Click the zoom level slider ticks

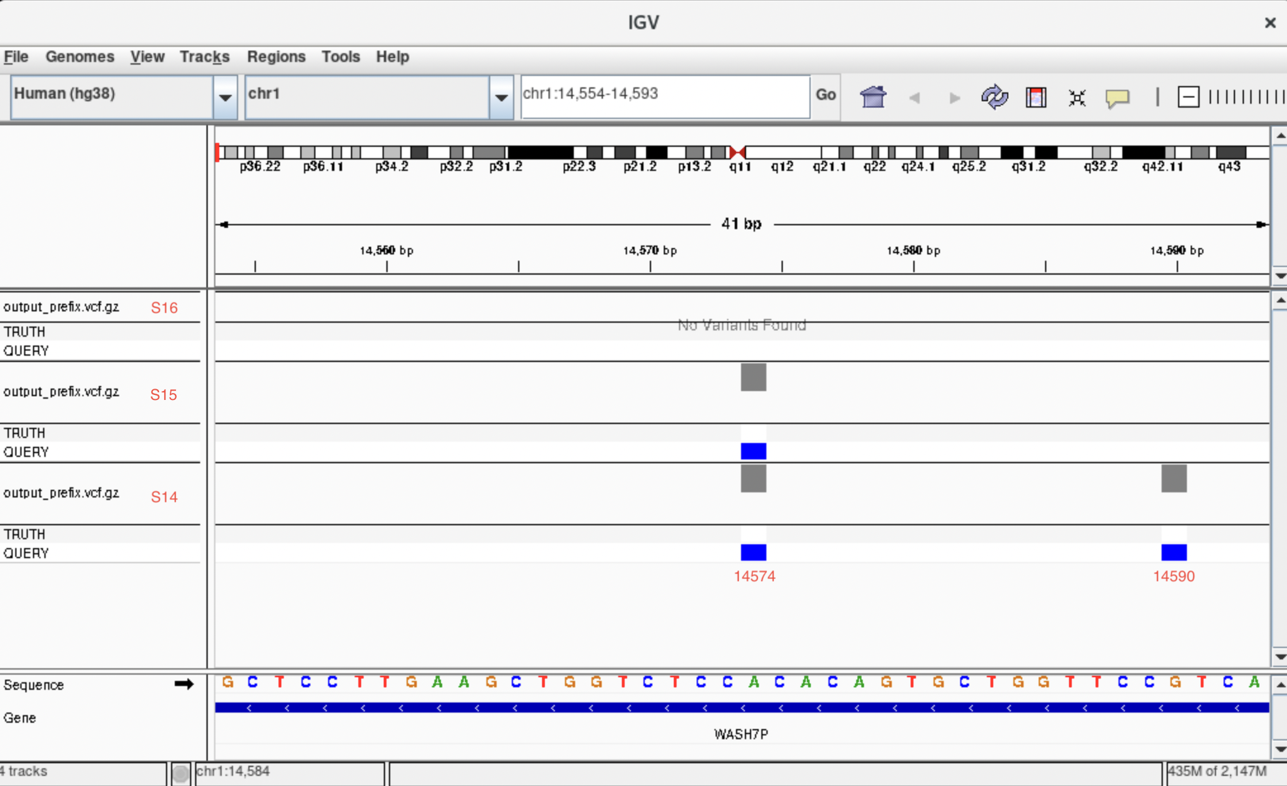(1246, 97)
